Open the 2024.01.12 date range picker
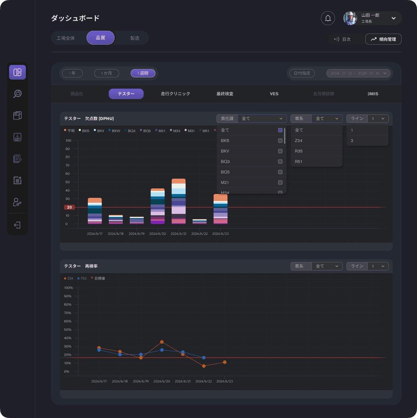 click(359, 73)
